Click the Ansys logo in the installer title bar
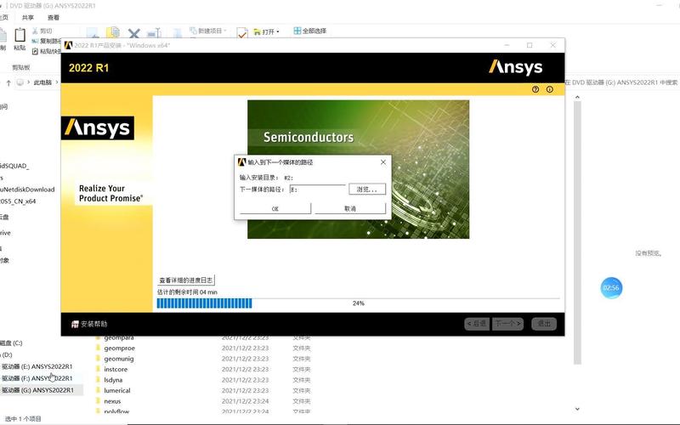This screenshot has height=425, width=680. [68, 45]
